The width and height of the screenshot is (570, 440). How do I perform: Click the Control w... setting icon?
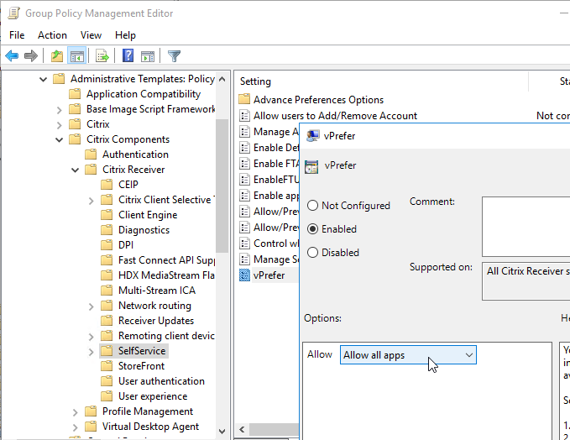pos(244,244)
